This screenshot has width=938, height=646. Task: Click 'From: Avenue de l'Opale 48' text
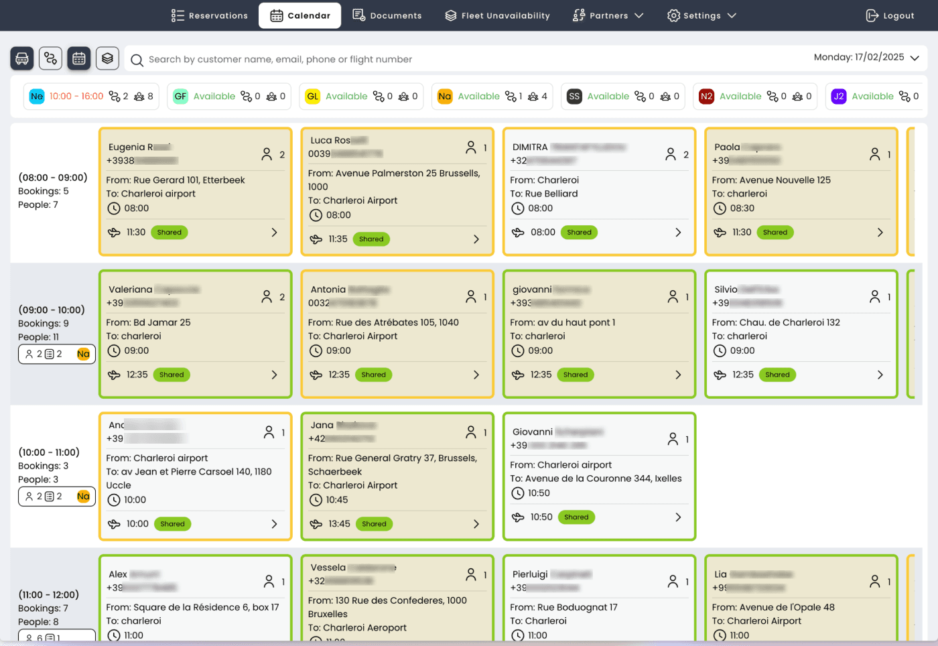tap(773, 607)
